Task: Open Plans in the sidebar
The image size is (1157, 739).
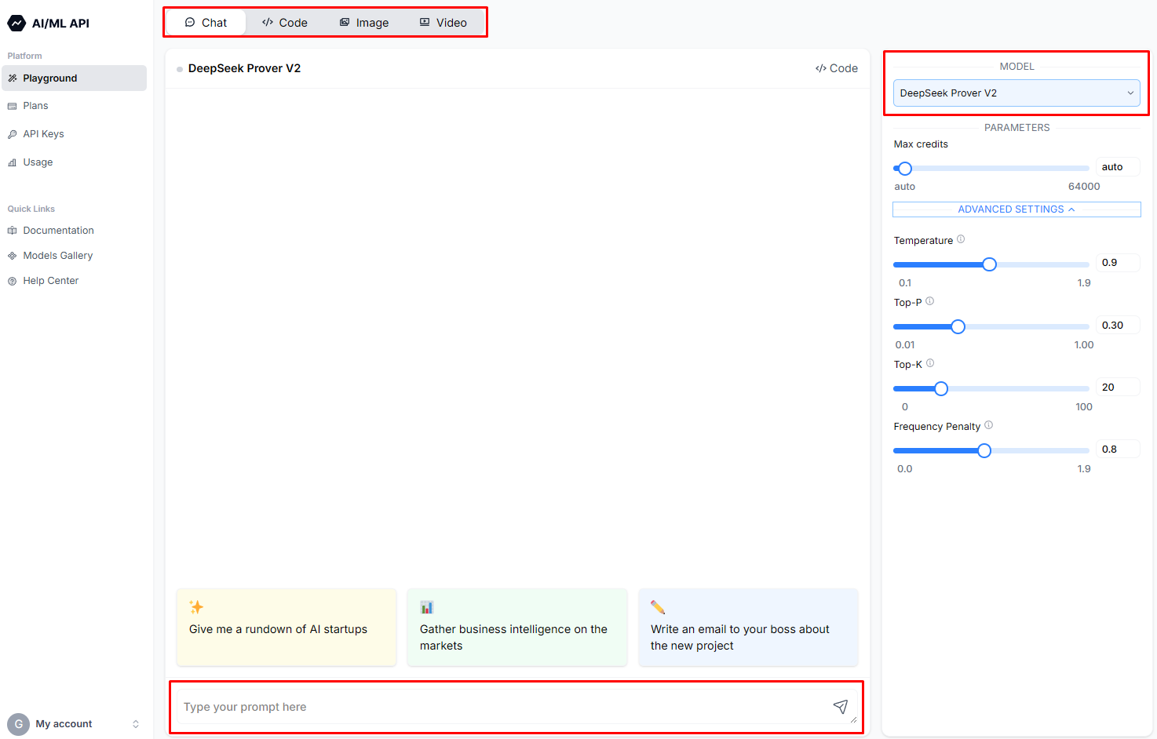Action: click(74, 106)
